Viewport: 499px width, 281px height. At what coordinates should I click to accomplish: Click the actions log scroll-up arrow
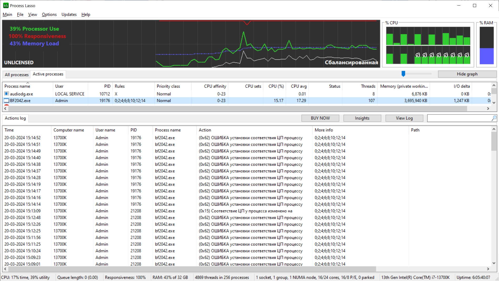tap(494, 129)
